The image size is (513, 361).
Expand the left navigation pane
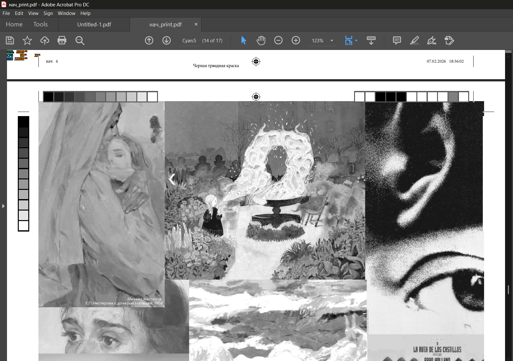click(3, 206)
